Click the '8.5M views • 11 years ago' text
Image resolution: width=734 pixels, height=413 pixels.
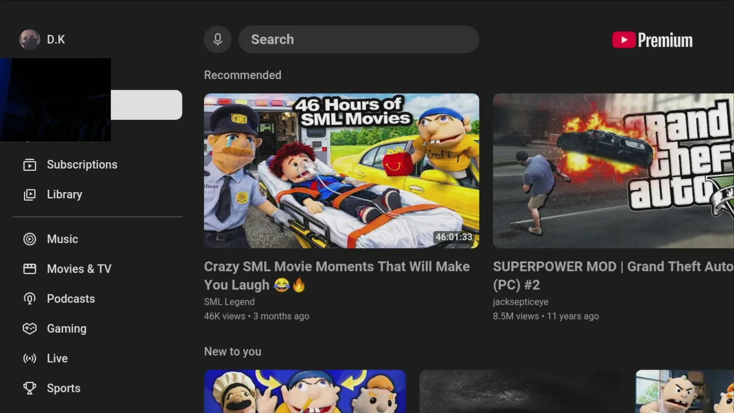point(546,316)
